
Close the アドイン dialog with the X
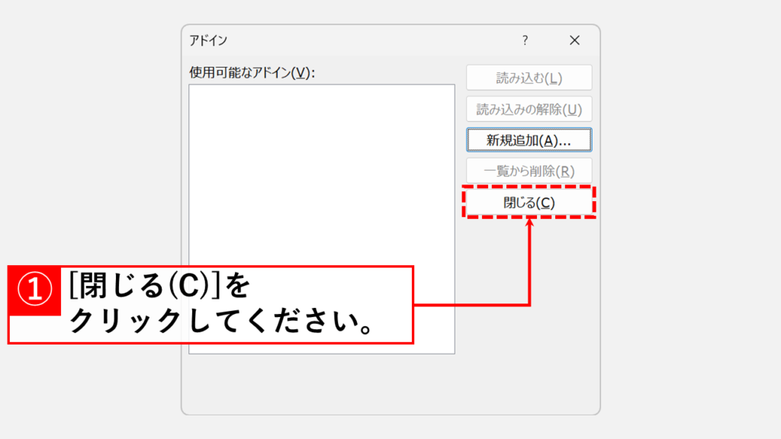click(574, 40)
